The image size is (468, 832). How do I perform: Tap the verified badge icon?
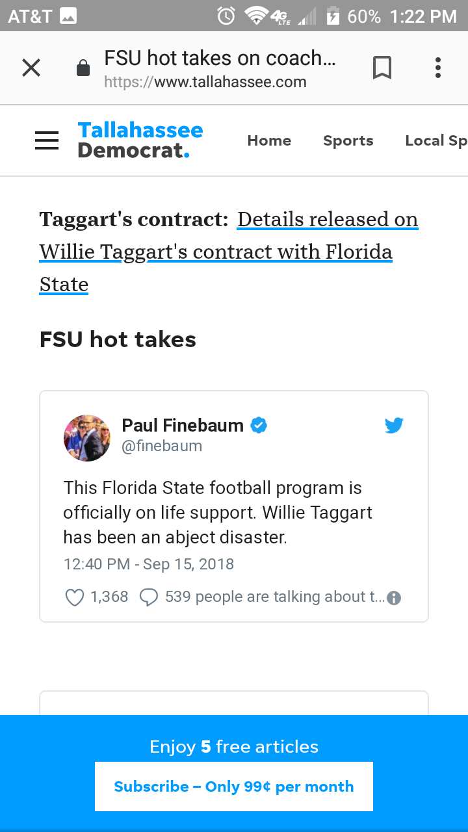(x=259, y=426)
